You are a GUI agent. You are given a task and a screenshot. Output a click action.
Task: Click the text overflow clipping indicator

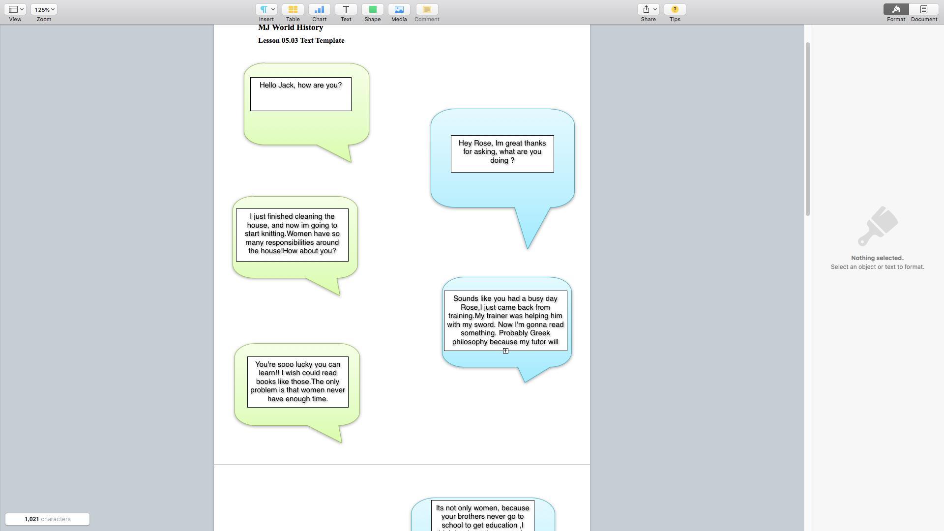505,351
